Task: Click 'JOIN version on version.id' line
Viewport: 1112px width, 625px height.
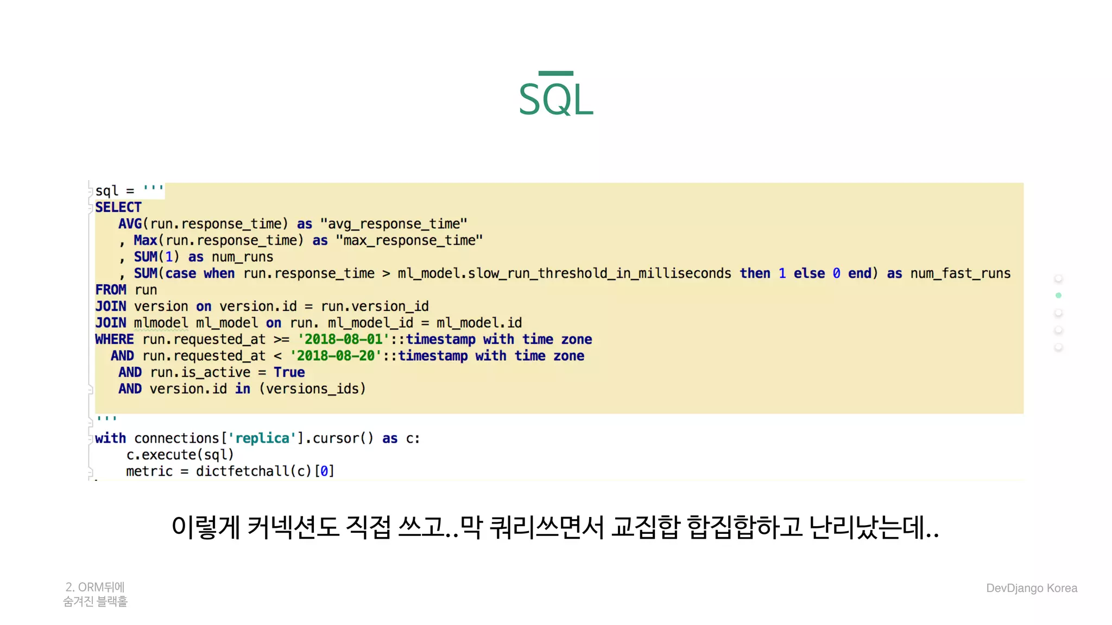Action: tap(262, 307)
